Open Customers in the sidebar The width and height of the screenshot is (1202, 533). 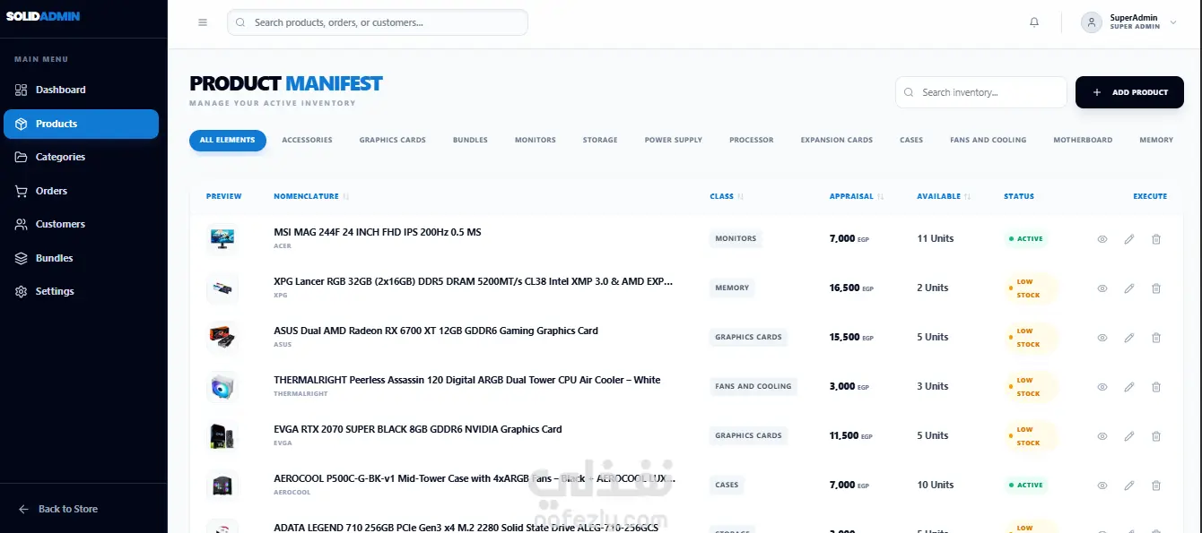pyautogui.click(x=81, y=224)
